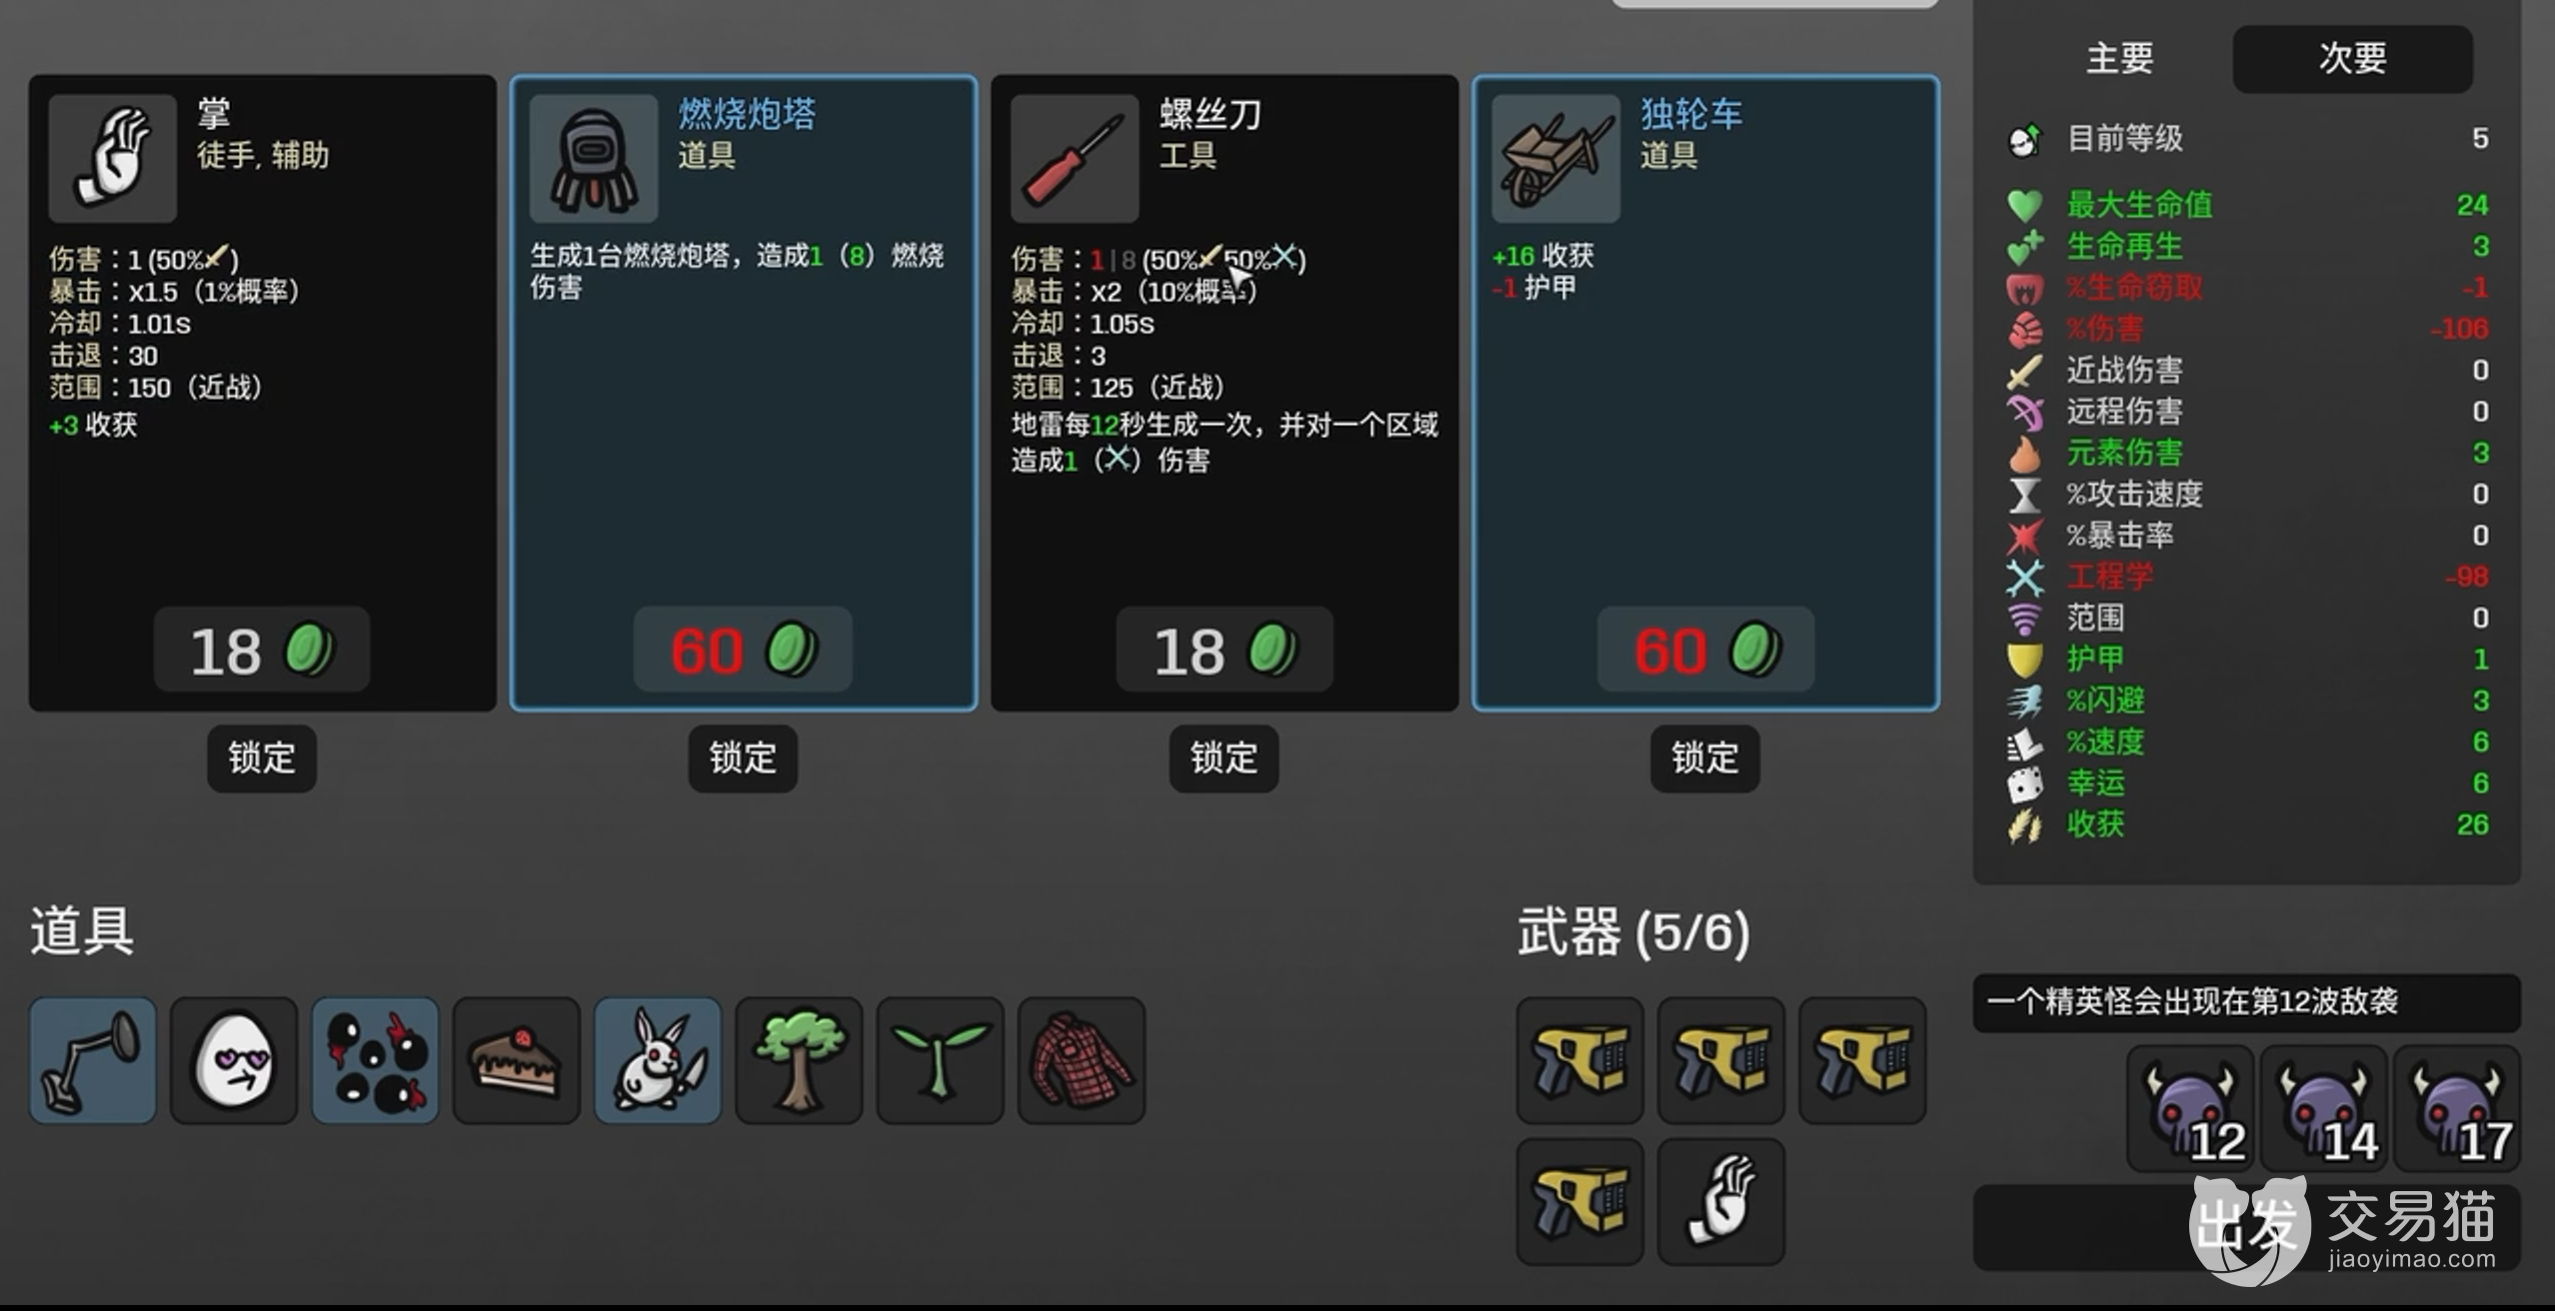Switch to the 主要 stats tab

tap(2119, 58)
